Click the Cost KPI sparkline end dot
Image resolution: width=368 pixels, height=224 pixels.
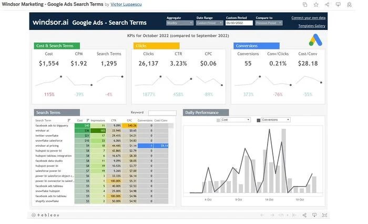[x=61, y=77]
